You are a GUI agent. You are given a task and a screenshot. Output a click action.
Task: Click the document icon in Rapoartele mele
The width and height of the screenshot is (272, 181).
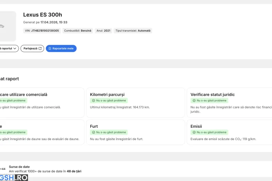[50, 48]
